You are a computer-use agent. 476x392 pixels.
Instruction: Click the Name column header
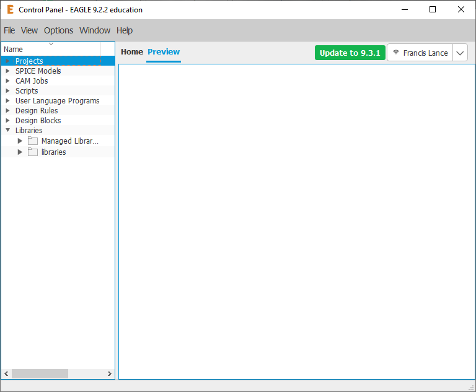coord(51,49)
